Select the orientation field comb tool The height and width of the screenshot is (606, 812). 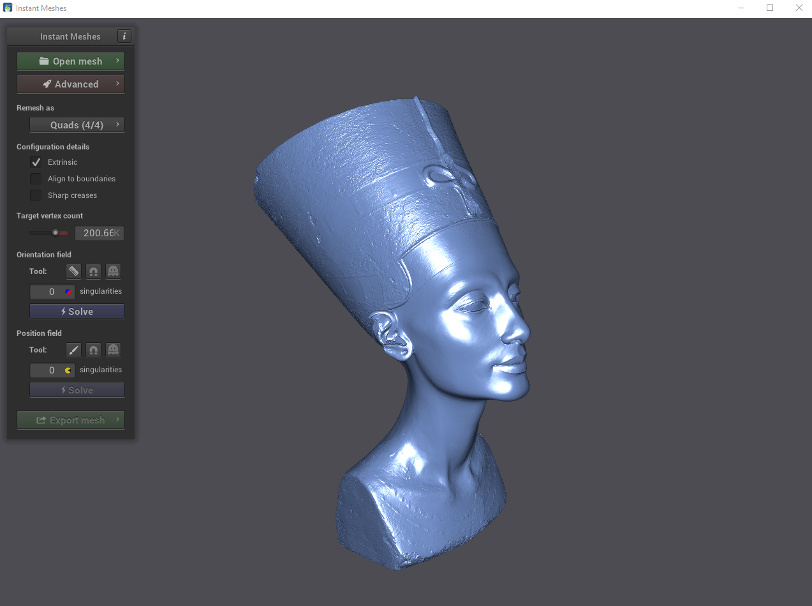pos(74,271)
